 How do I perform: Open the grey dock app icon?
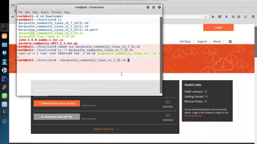point(4,104)
